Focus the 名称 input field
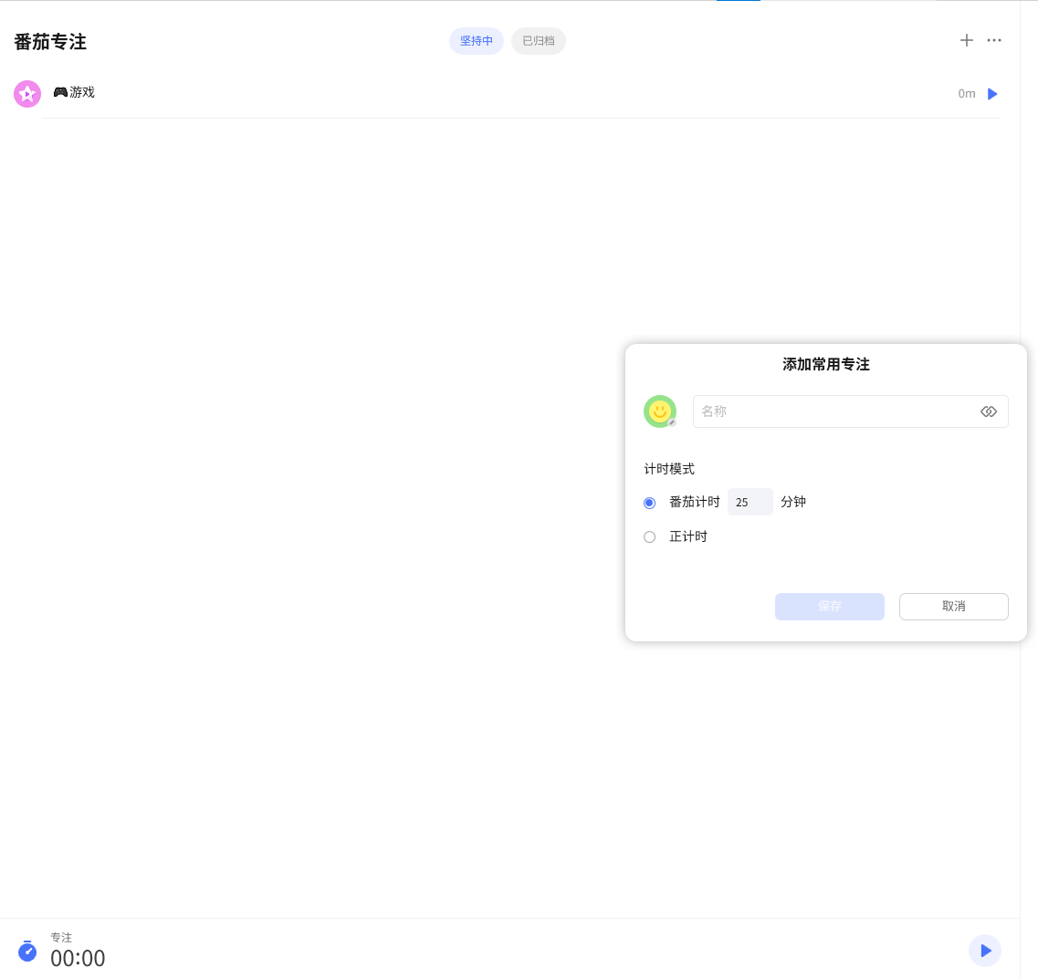 (831, 411)
